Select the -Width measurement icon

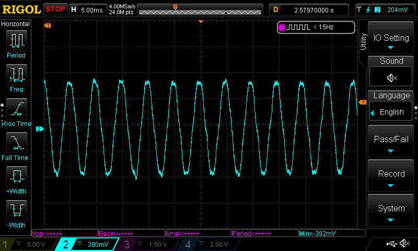pyautogui.click(x=16, y=211)
